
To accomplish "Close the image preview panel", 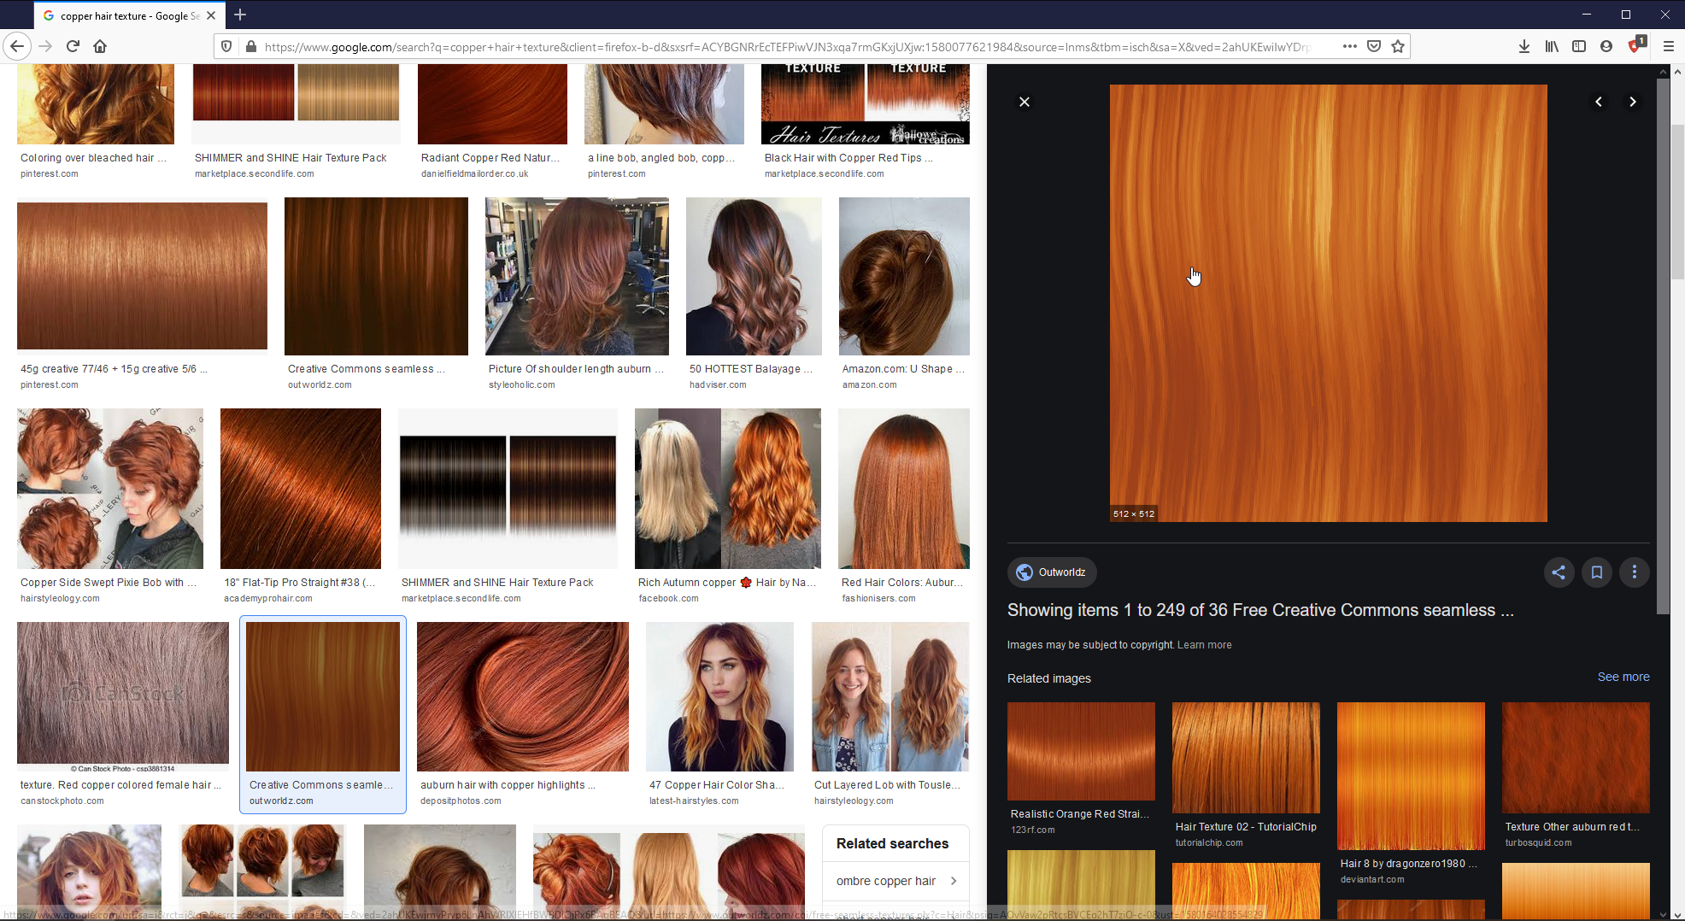I will [x=1025, y=102].
